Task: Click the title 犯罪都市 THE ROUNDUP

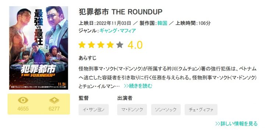Action: (120, 12)
